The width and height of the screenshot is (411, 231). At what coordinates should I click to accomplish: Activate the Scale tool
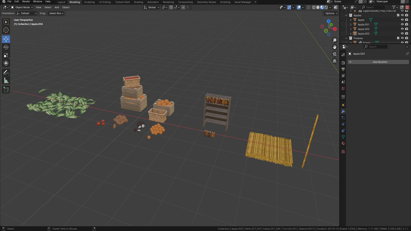pos(6,55)
